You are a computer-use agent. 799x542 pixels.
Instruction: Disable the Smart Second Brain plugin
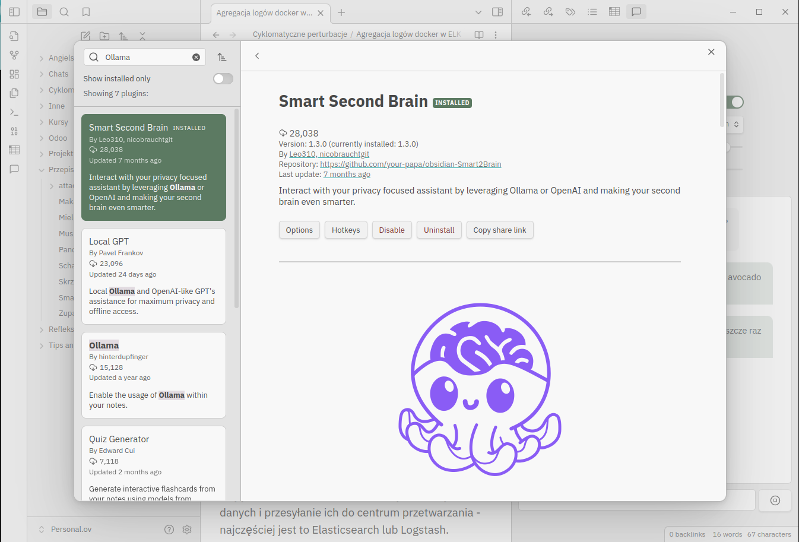(x=392, y=230)
